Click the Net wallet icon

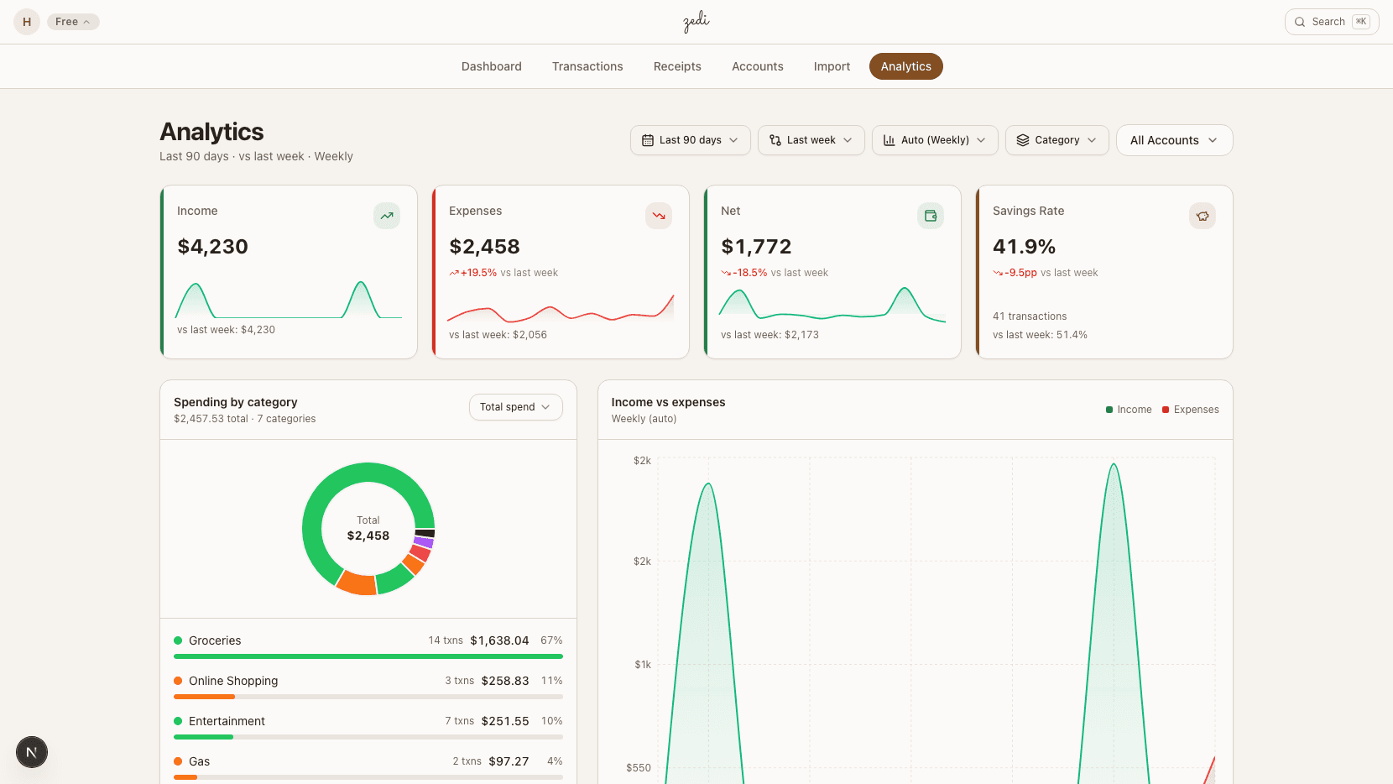931,216
